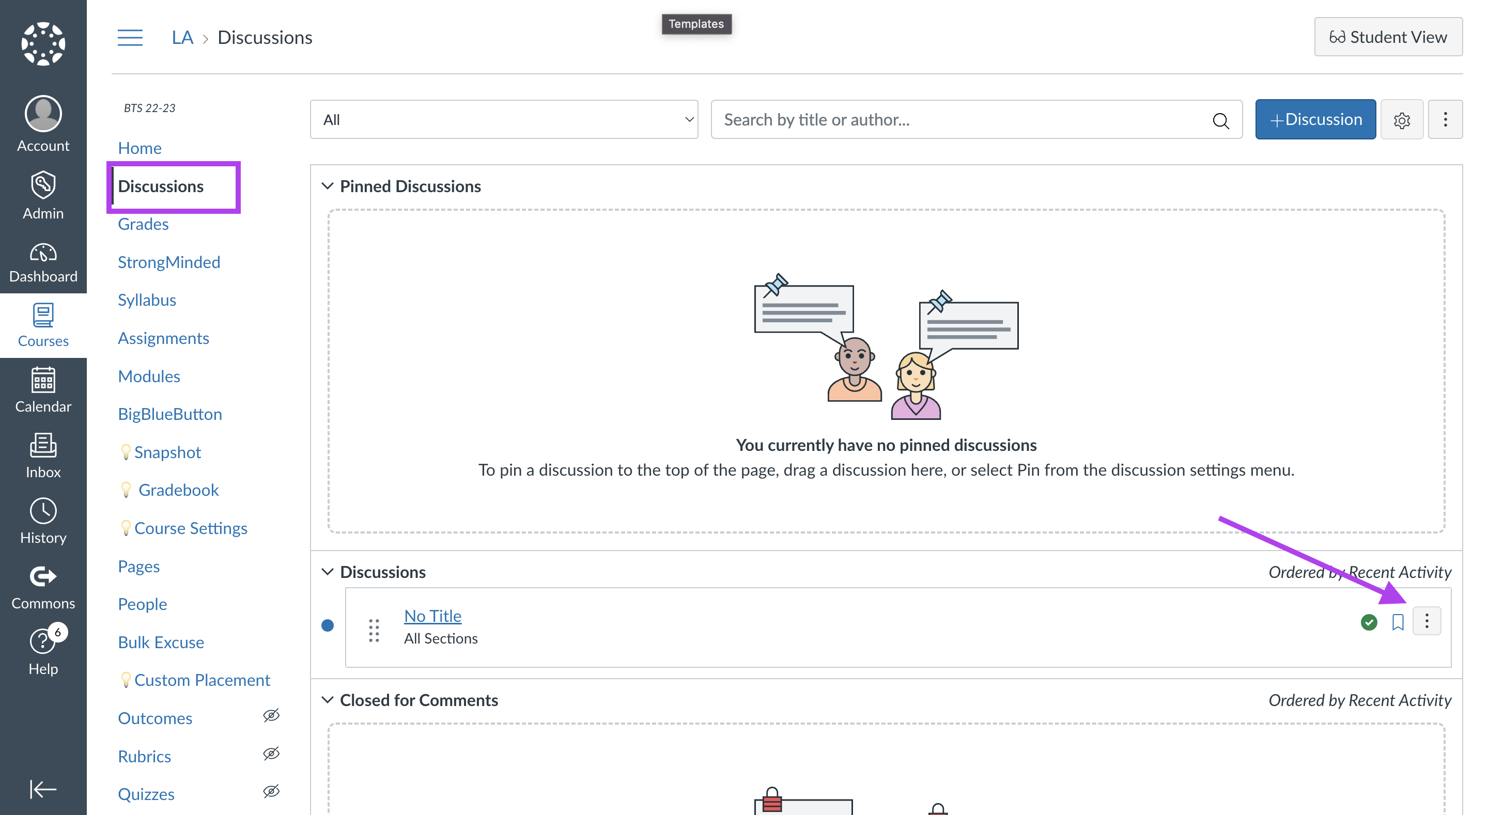Open People link
Screen dimensions: 1488x815
pos(142,604)
